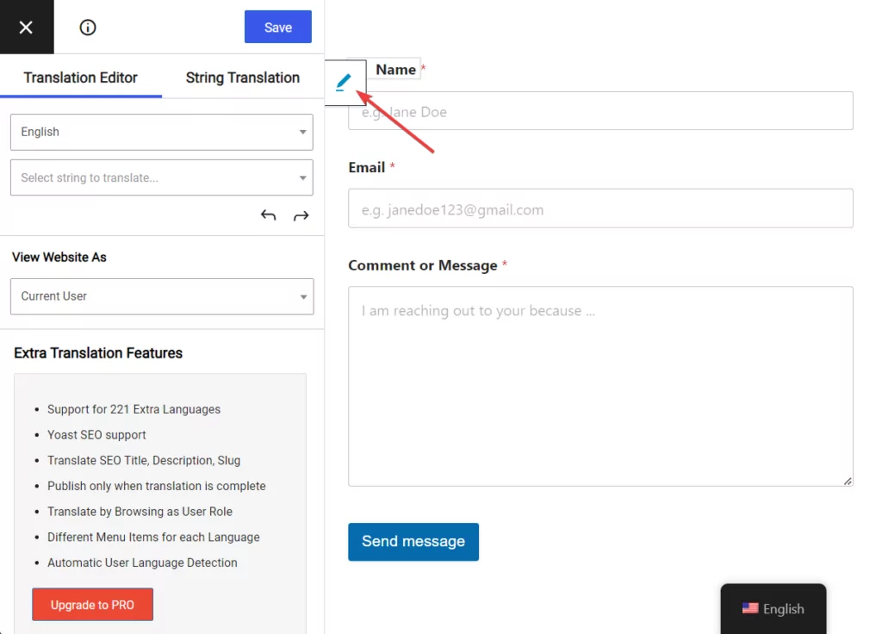Click Translate SEO Title, Description, Slug item

coord(144,461)
